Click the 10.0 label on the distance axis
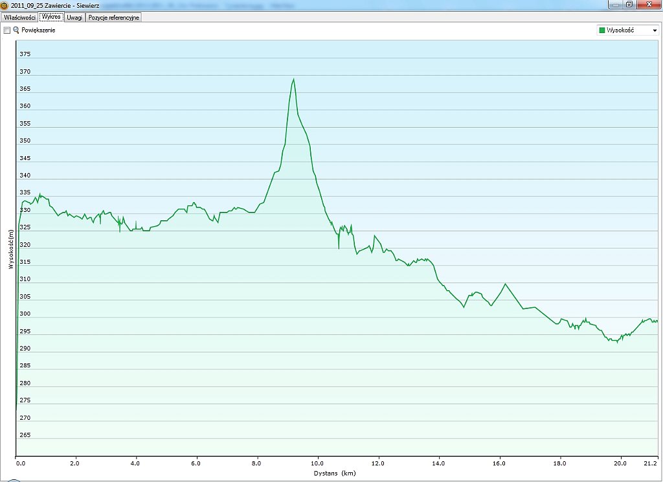Screen dimensions: 663x482 pyautogui.click(x=317, y=463)
